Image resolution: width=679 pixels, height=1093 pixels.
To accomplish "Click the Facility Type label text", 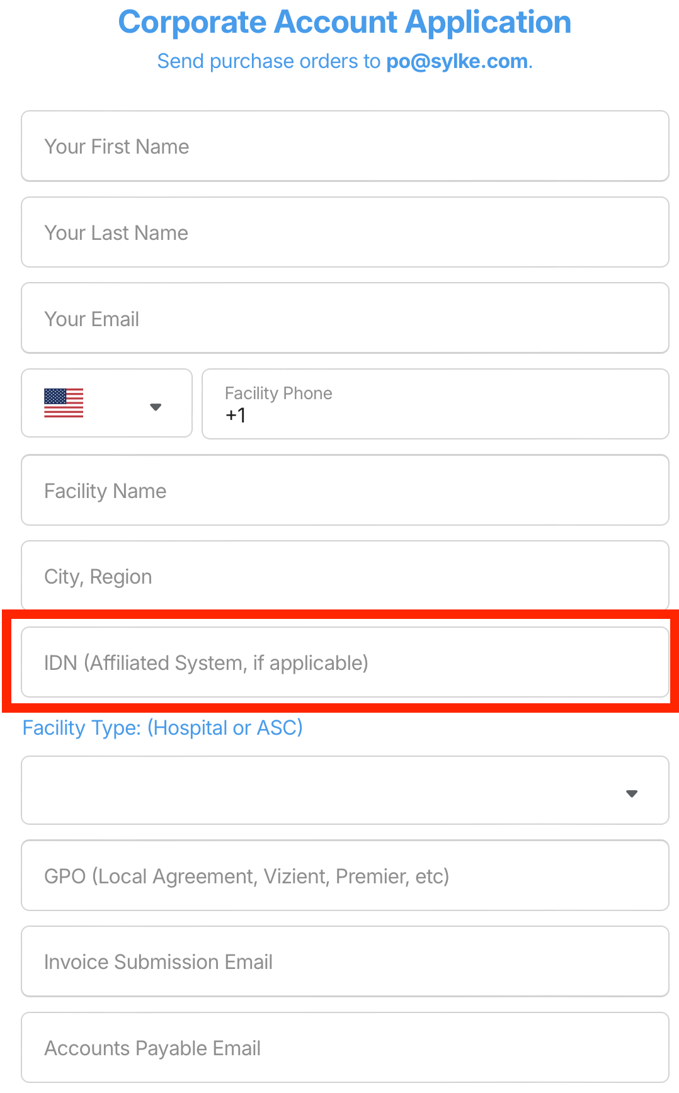I will click(163, 728).
